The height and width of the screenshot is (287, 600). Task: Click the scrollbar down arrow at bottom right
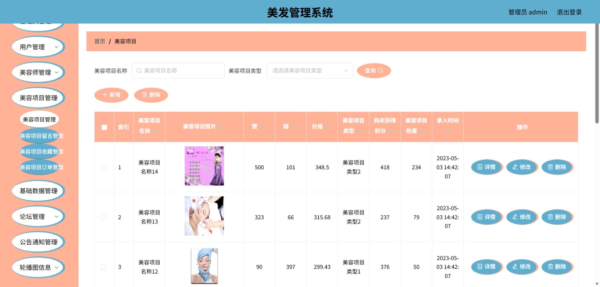tap(597, 284)
